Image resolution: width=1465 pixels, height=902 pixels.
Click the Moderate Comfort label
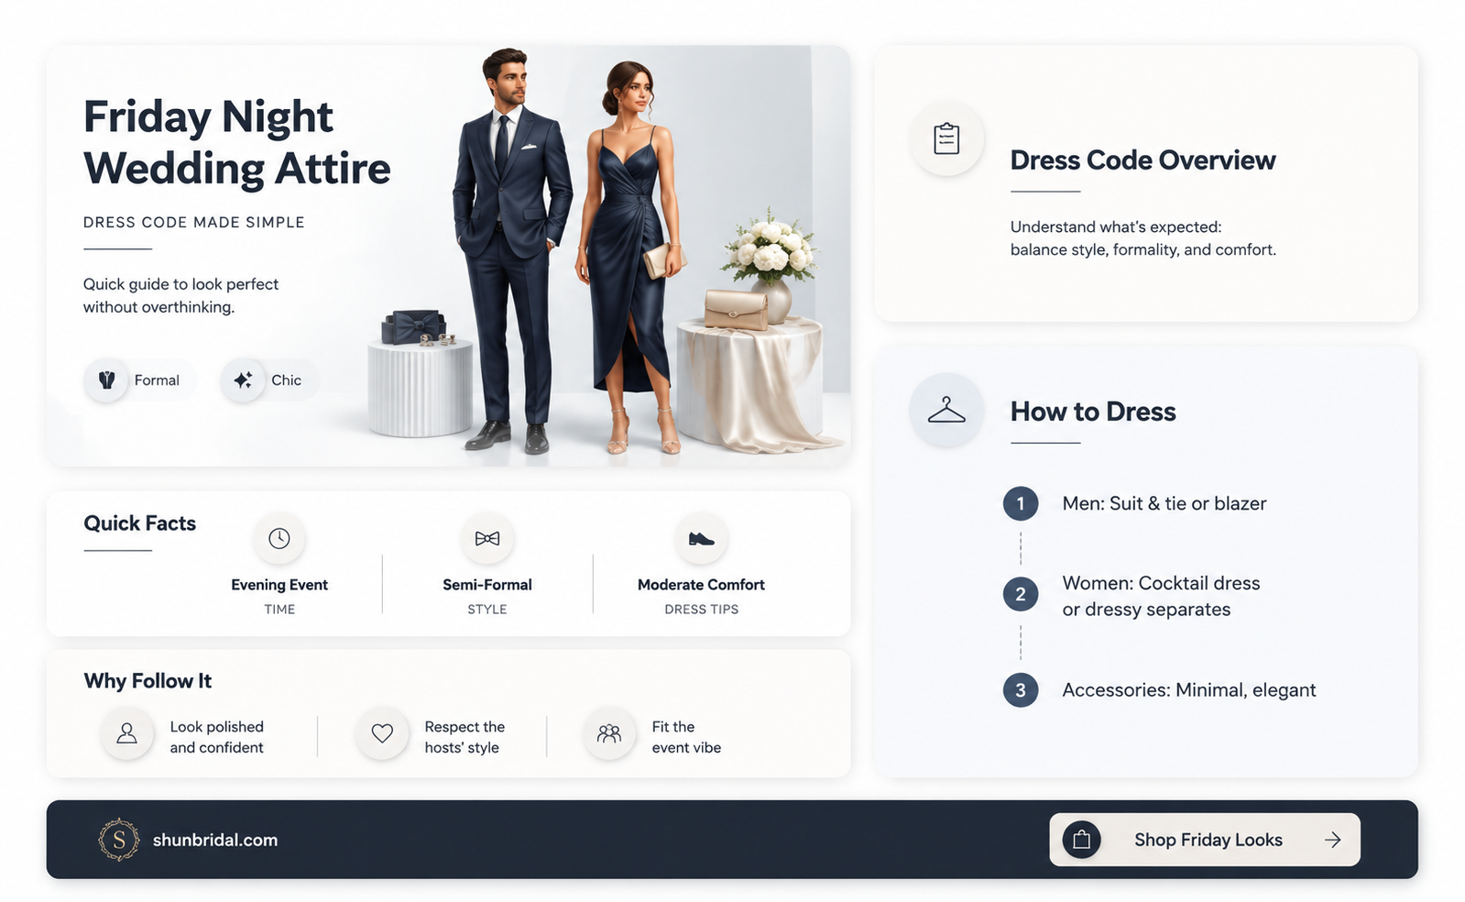click(x=702, y=585)
